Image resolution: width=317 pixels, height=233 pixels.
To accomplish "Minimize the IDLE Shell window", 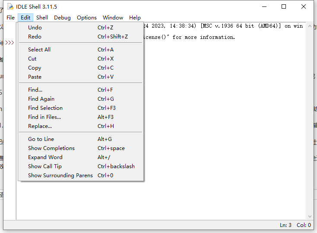I will (x=264, y=6).
